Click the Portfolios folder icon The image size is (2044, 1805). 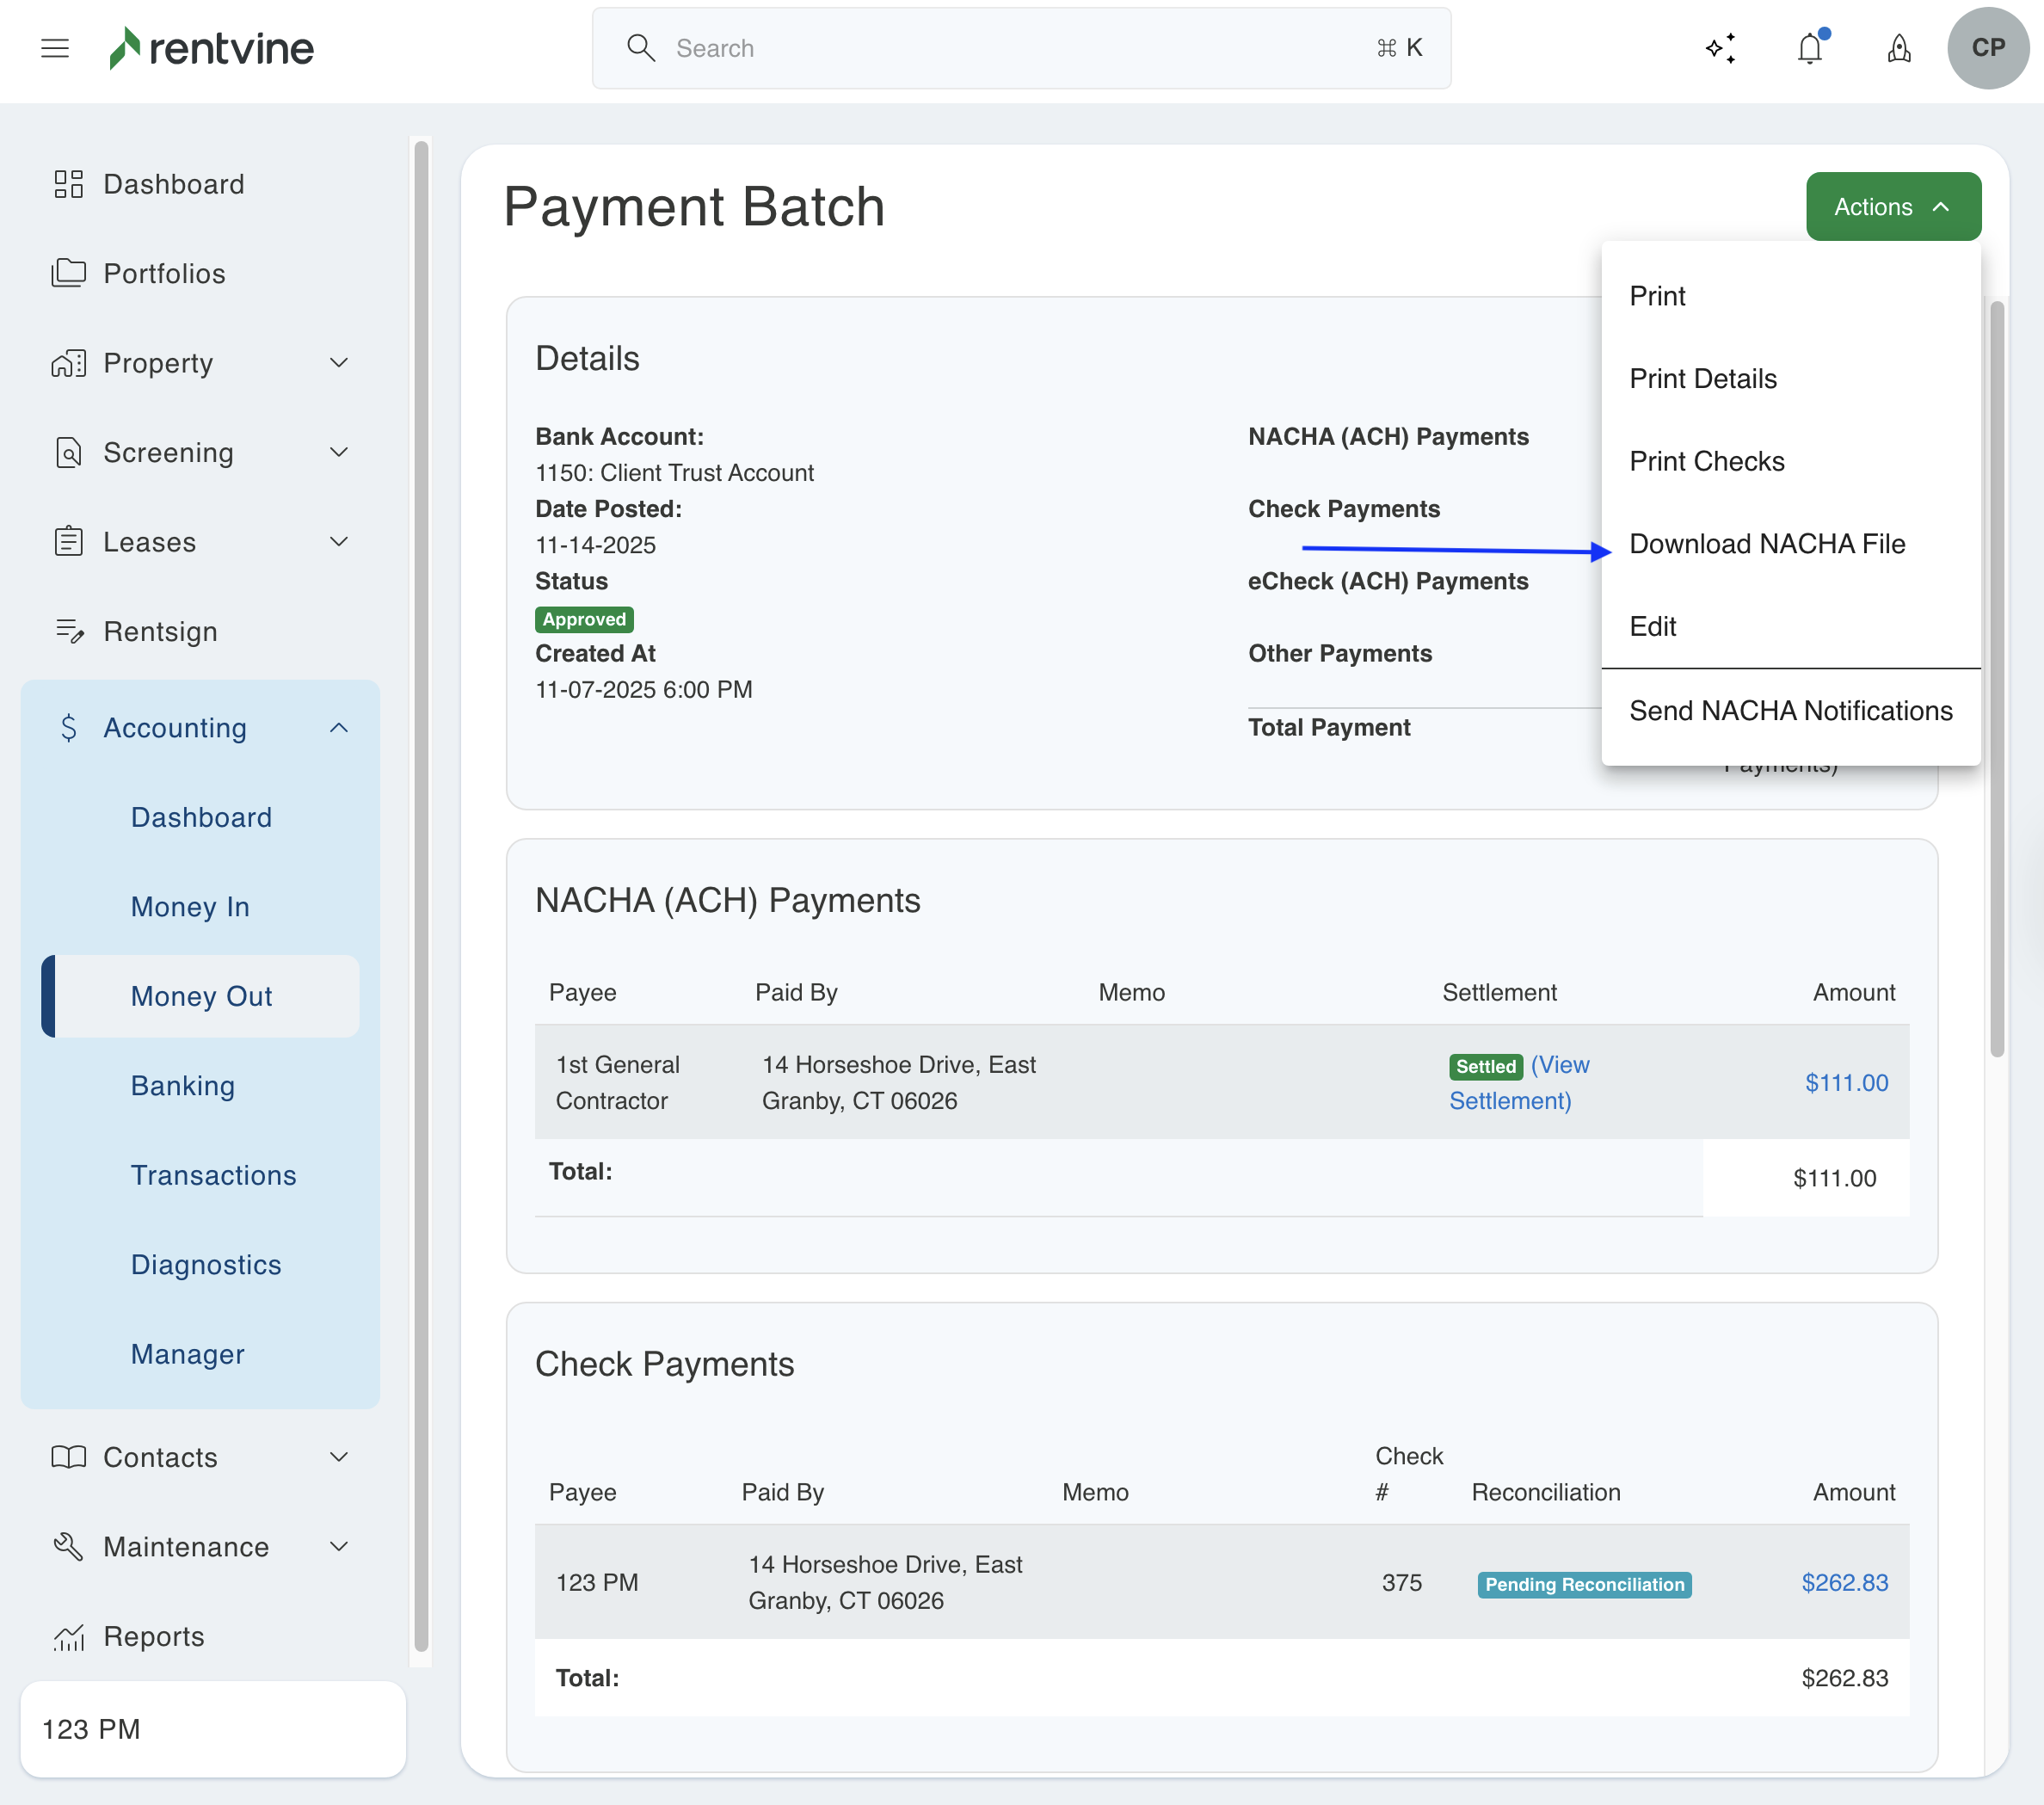68,273
